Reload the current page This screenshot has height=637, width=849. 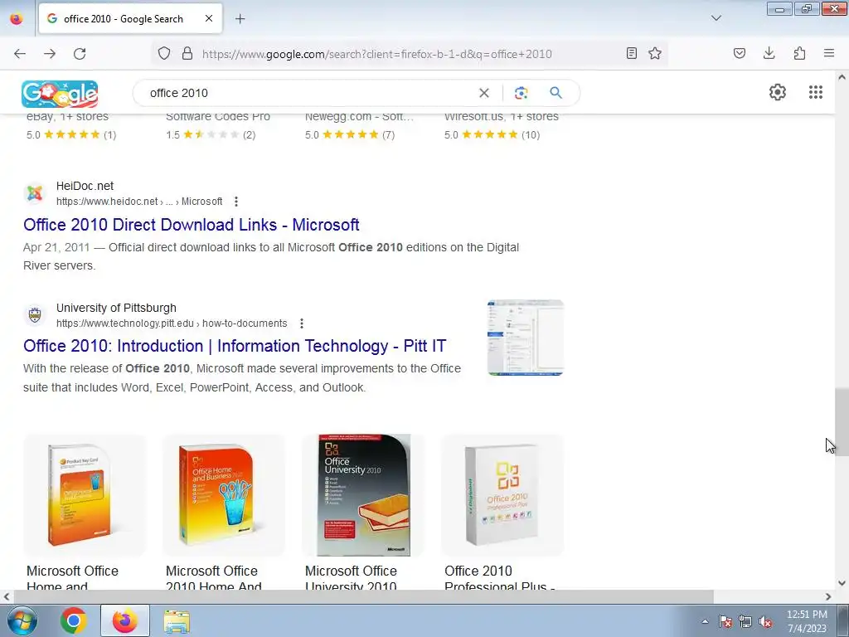tap(80, 54)
